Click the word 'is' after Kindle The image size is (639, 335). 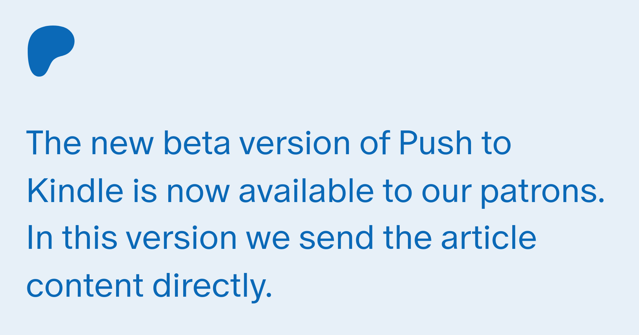145,191
